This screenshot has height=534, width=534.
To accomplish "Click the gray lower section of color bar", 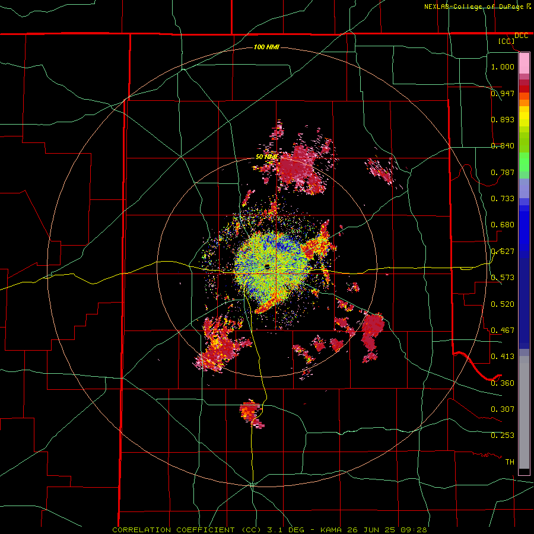I will (524, 412).
